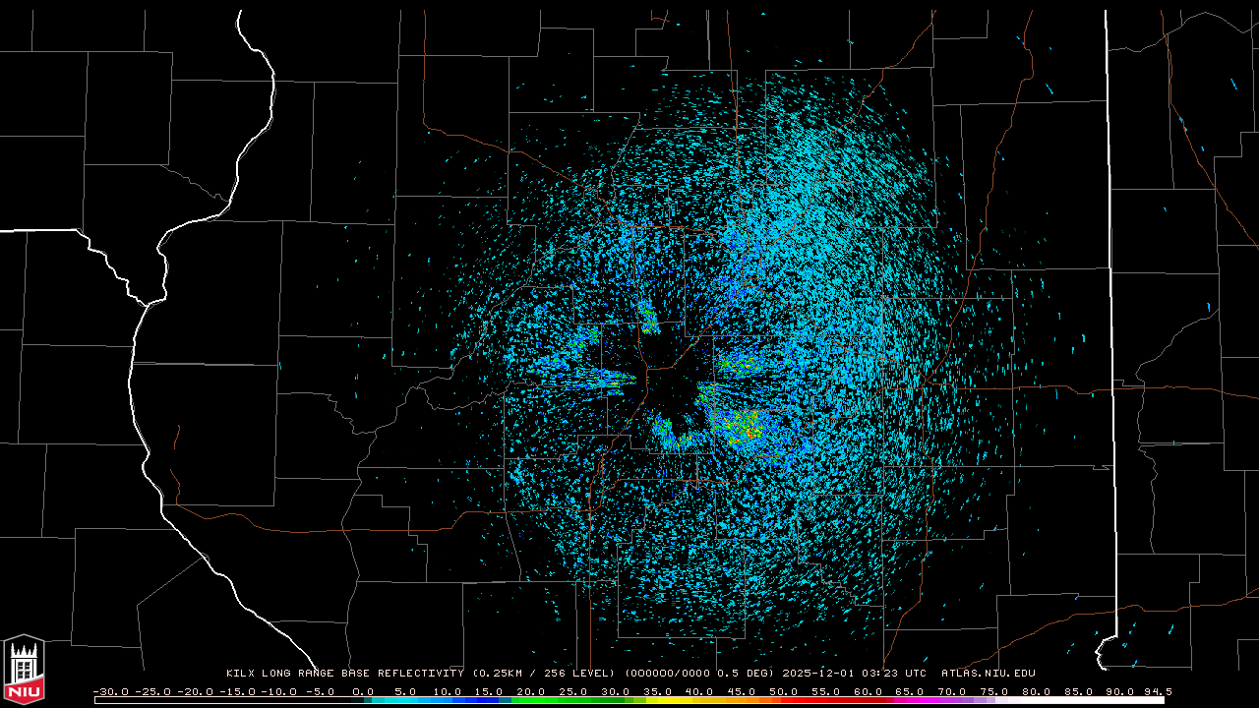Click the 03:23 UTC timestamp
Viewport: 1259px width, 708px height.
click(x=903, y=674)
